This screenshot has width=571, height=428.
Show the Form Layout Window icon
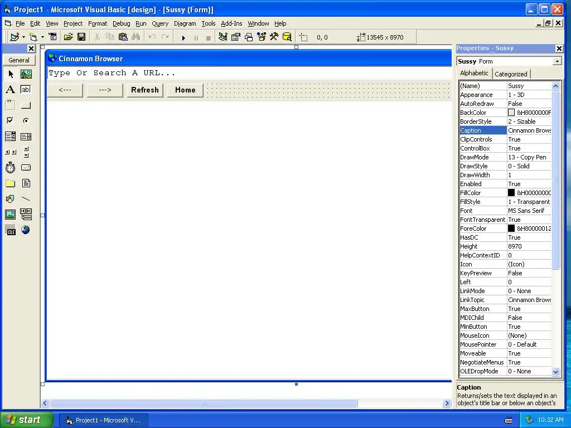(x=249, y=37)
